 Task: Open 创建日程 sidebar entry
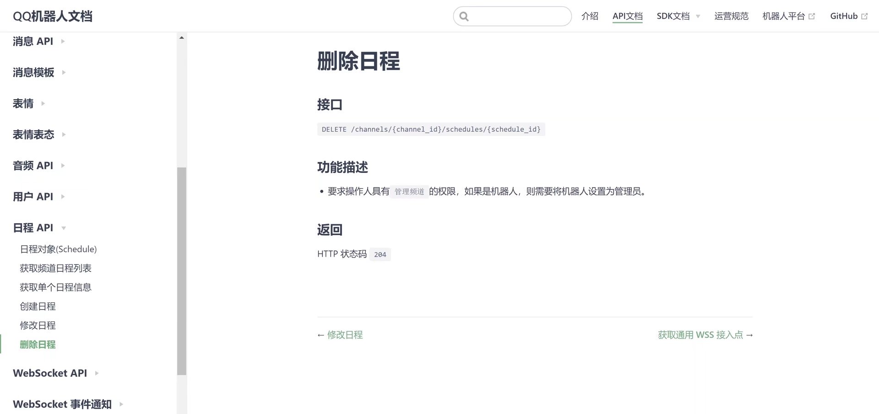pyautogui.click(x=38, y=306)
